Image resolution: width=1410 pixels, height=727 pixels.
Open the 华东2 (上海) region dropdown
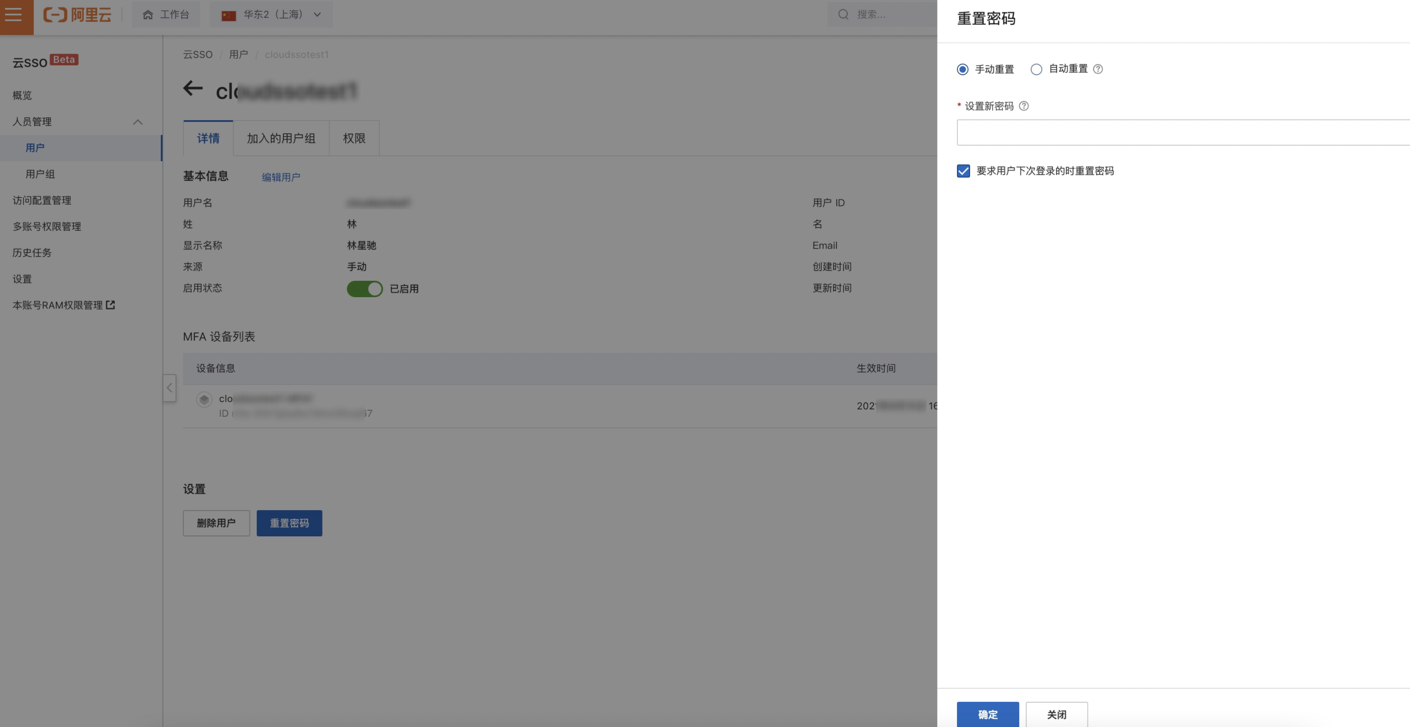[272, 15]
